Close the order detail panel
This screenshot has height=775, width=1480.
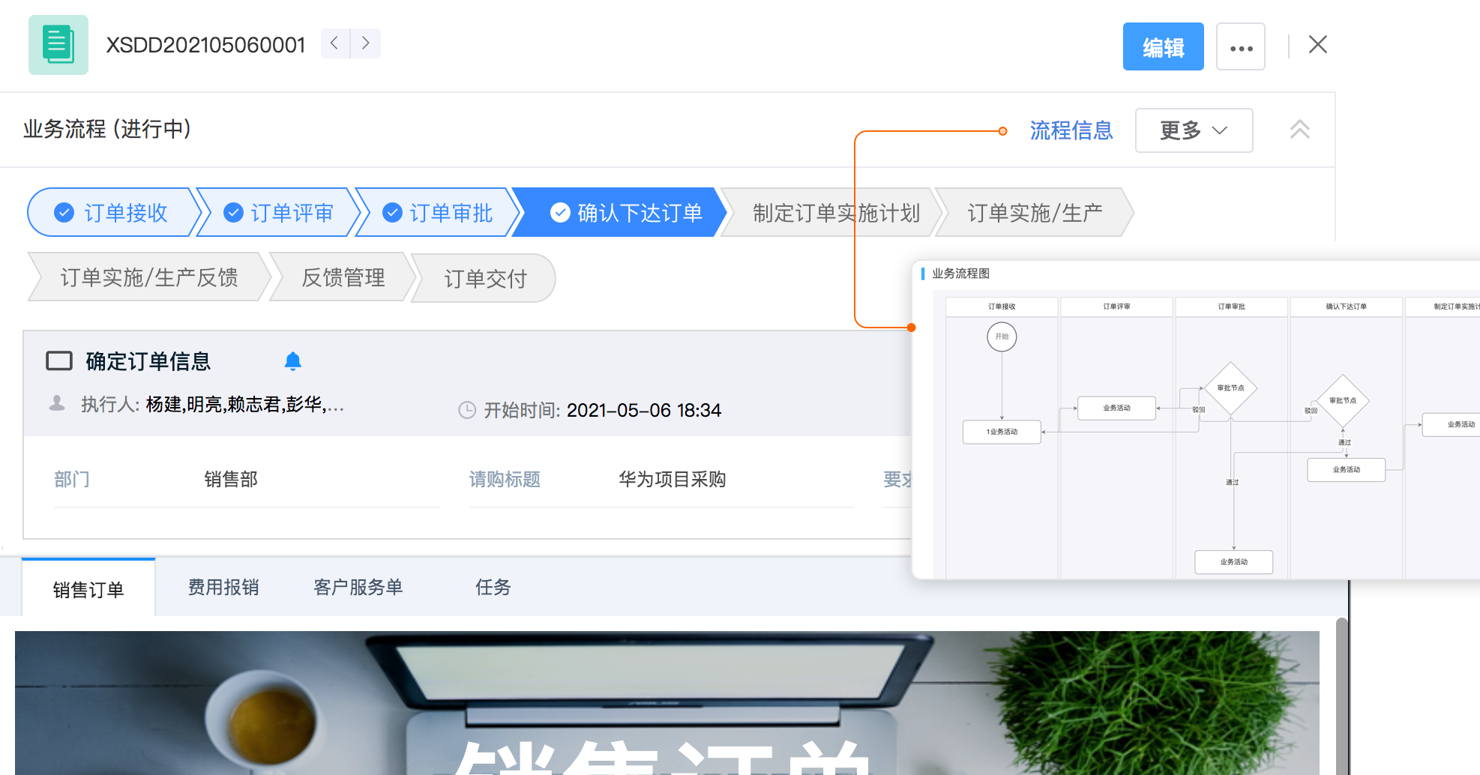pos(1318,45)
